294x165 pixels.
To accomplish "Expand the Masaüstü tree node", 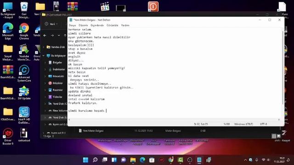I will tap(45, 77).
